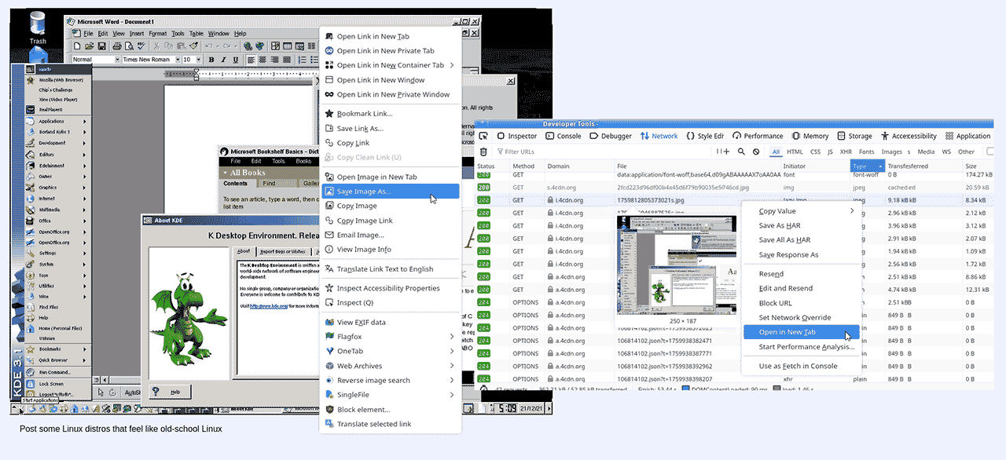The height and width of the screenshot is (460, 1006).
Task: Open the Format menu in Microsoft Word
Action: pos(157,34)
